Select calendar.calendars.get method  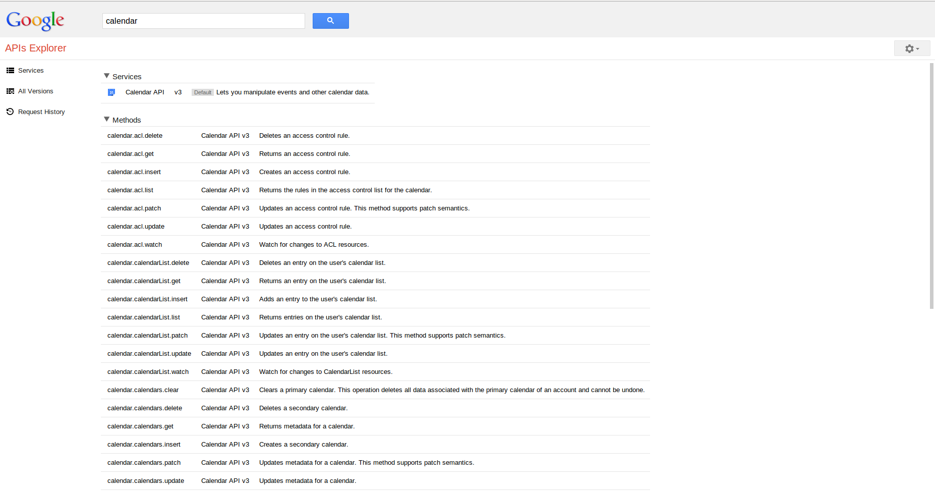tap(140, 426)
